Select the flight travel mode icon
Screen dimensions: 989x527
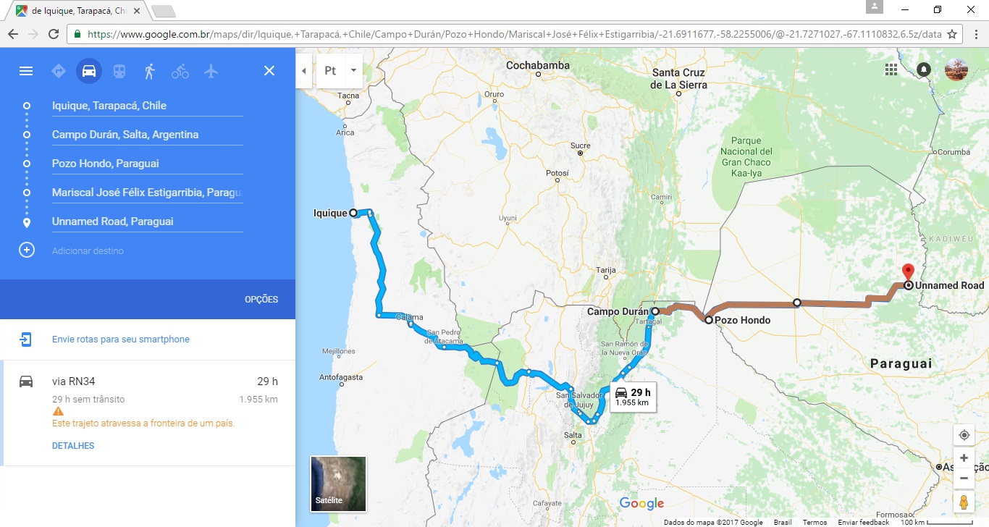tap(211, 71)
